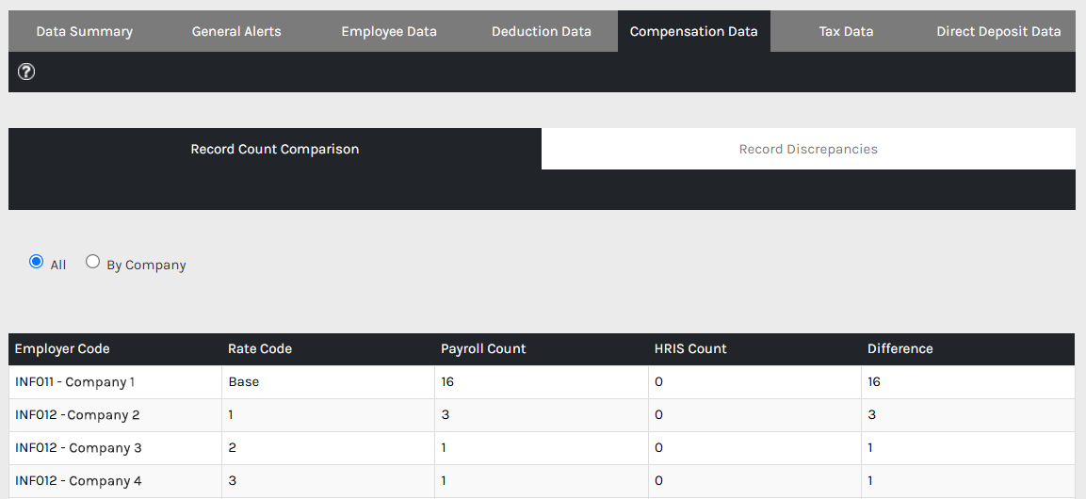This screenshot has height=499, width=1086.
Task: Click the Rate Code column header
Action: [x=329, y=348]
